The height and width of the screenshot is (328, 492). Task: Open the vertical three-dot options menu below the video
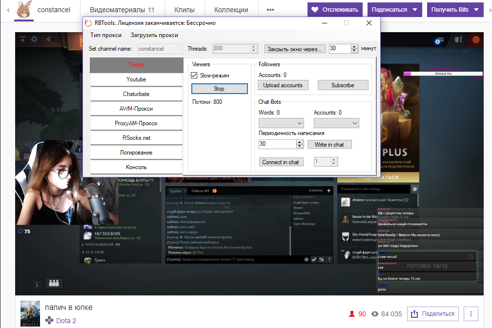pos(471,314)
